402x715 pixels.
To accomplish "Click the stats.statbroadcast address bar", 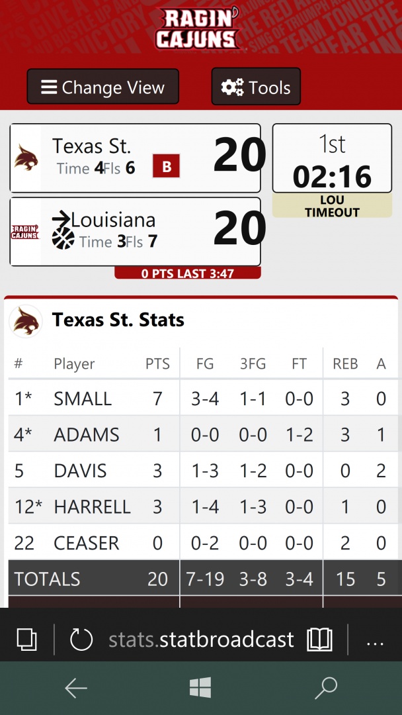I will point(201,640).
